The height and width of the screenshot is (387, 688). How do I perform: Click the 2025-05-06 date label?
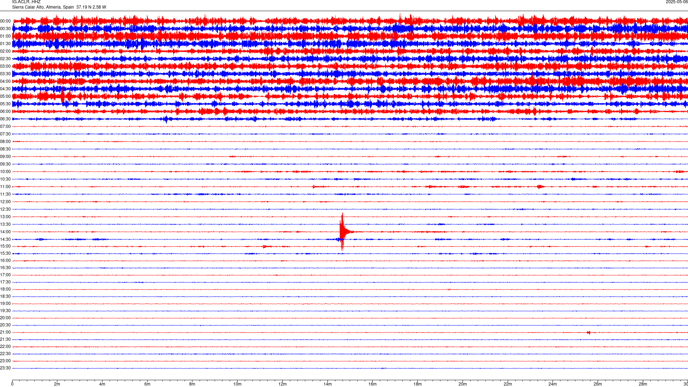[x=677, y=2]
